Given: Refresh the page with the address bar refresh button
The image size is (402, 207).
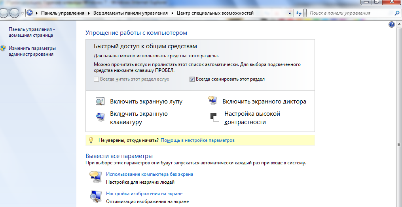Looking at the screenshot, I should (299, 13).
